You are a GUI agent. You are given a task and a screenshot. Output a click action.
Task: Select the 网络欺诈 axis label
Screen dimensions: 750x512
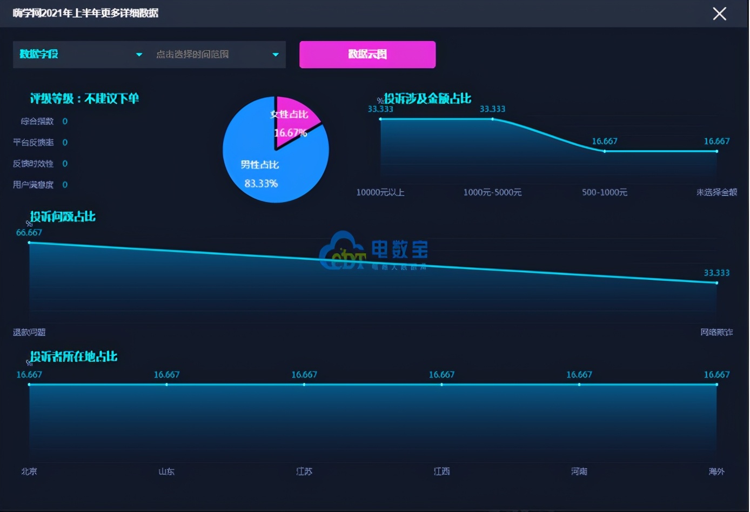[716, 332]
